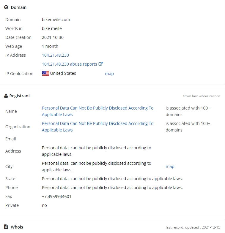Click the bikemeile.com domain value
Viewport: 225px width, 233px height.
click(56, 20)
